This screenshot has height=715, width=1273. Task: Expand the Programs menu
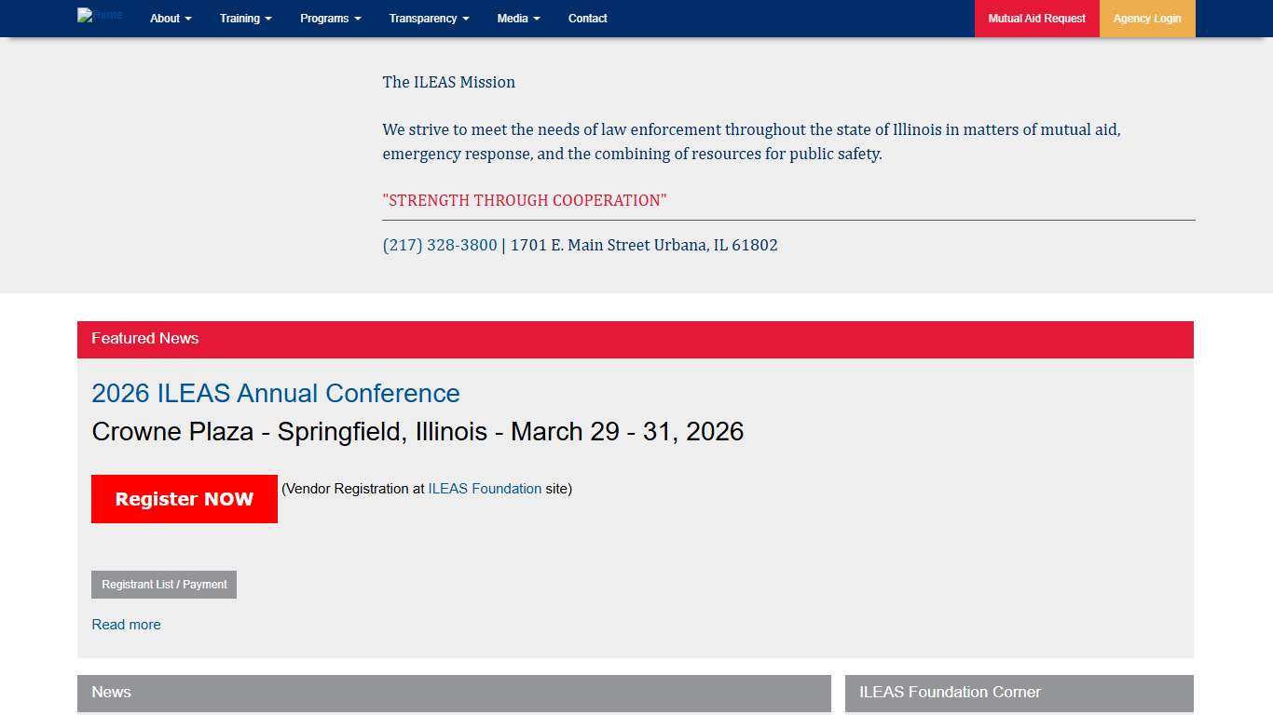tap(330, 19)
